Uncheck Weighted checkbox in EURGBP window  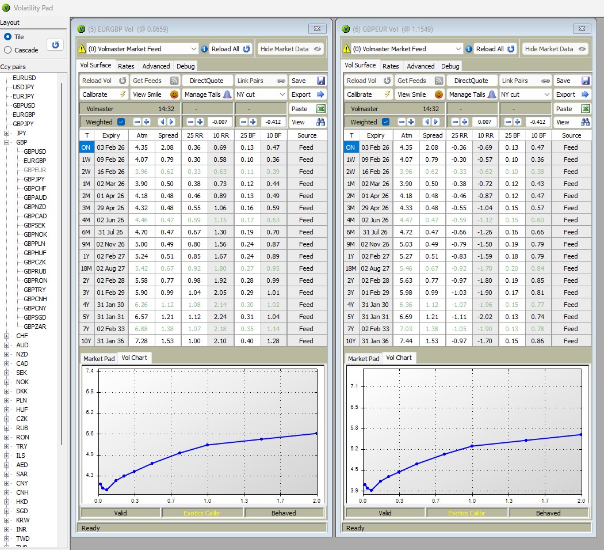[x=121, y=122]
